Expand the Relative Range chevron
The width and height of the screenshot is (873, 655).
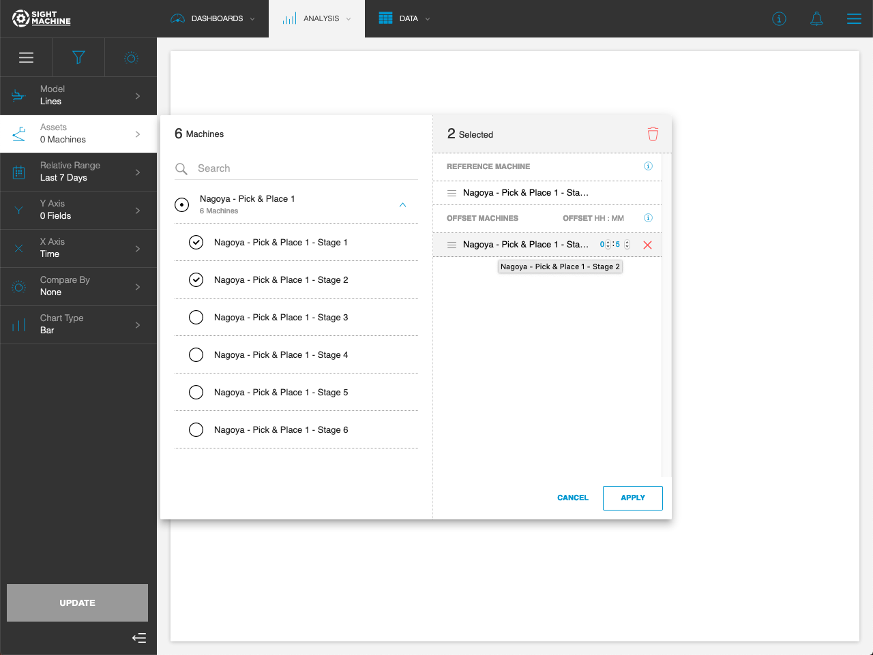tap(138, 172)
